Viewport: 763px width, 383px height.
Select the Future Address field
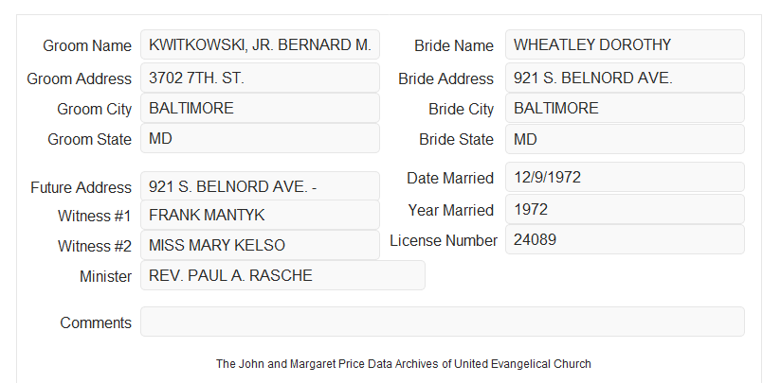click(x=260, y=186)
